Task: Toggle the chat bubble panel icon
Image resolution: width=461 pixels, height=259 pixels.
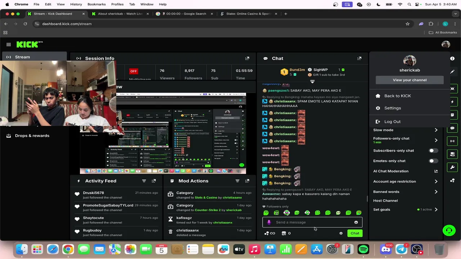Action: pos(452,128)
